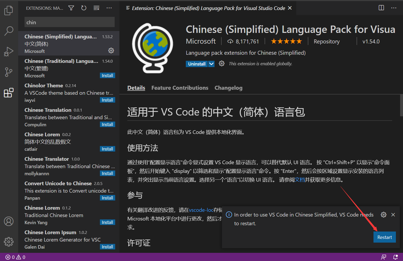403x261 pixels.
Task: Select Chinese (Simplified) Language Pack list item
Action: click(x=69, y=43)
